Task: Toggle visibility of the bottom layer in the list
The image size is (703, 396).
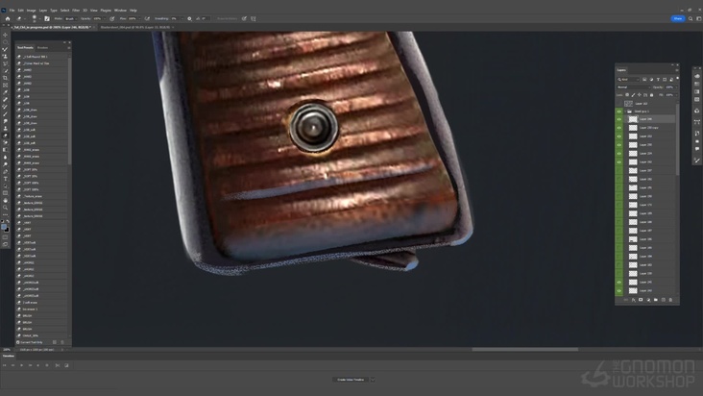Action: click(619, 290)
